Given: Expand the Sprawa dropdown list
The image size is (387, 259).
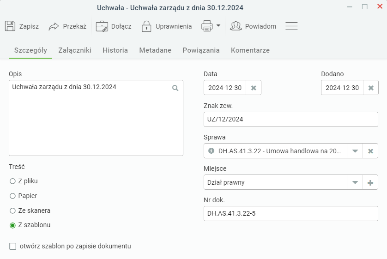Looking at the screenshot, I should (355, 151).
